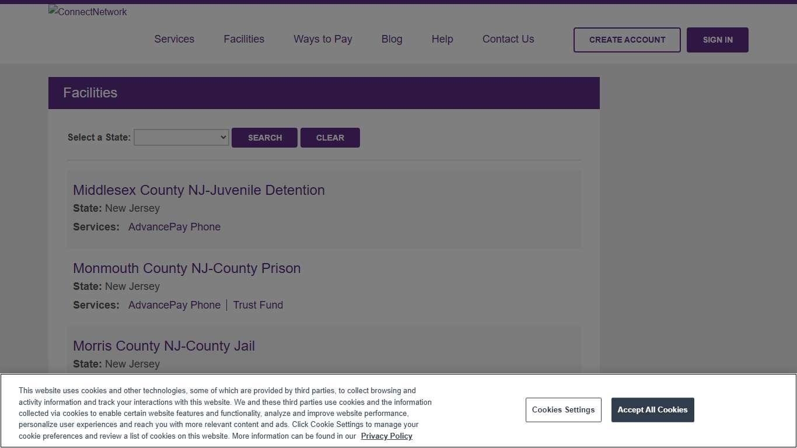Accept all cookies in the banner
This screenshot has height=448, width=797.
pos(652,410)
